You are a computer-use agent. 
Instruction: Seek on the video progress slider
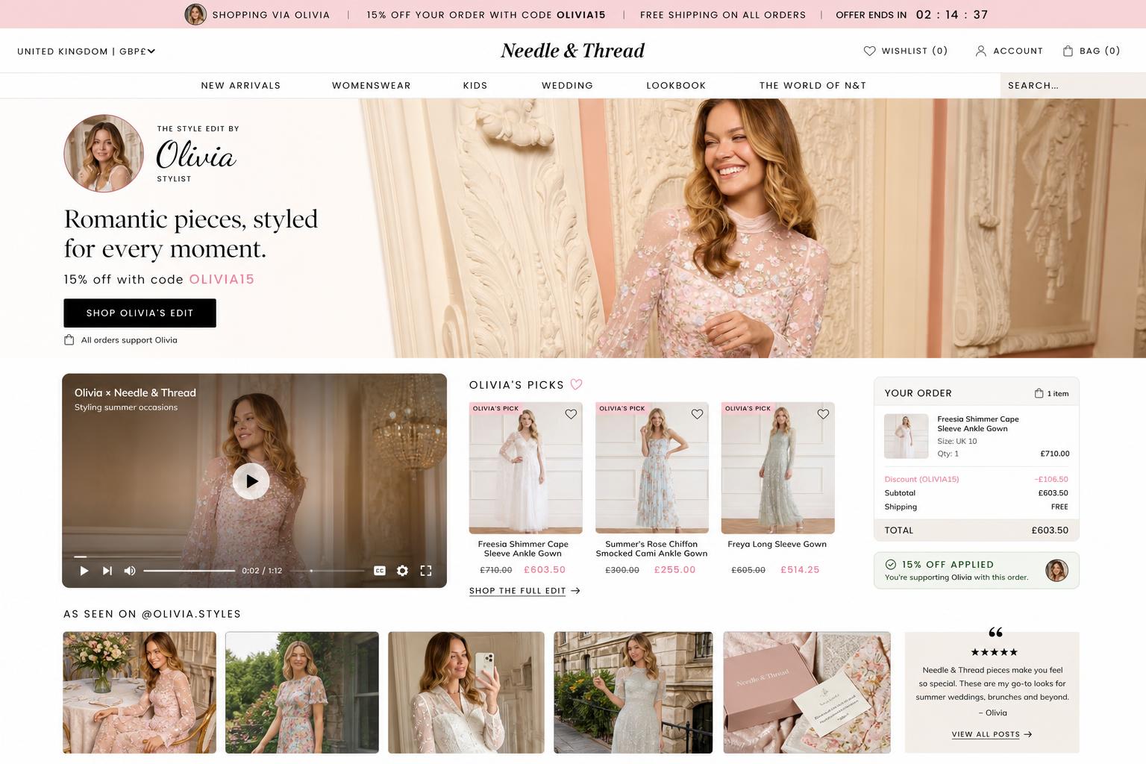pyautogui.click(x=189, y=571)
